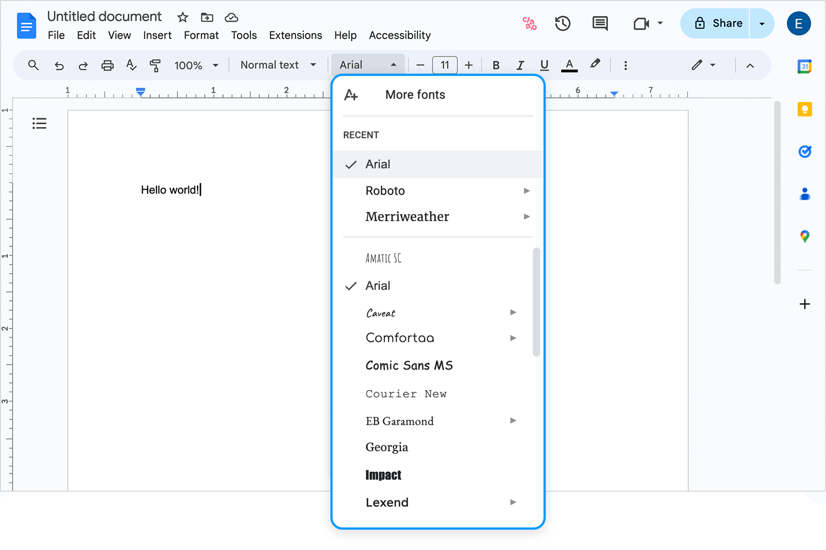Image resolution: width=826 pixels, height=550 pixels.
Task: Open the Normal text styles dropdown
Action: [x=279, y=65]
